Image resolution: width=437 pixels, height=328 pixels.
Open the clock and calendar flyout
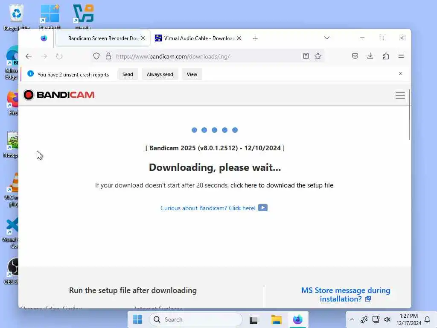point(408,319)
